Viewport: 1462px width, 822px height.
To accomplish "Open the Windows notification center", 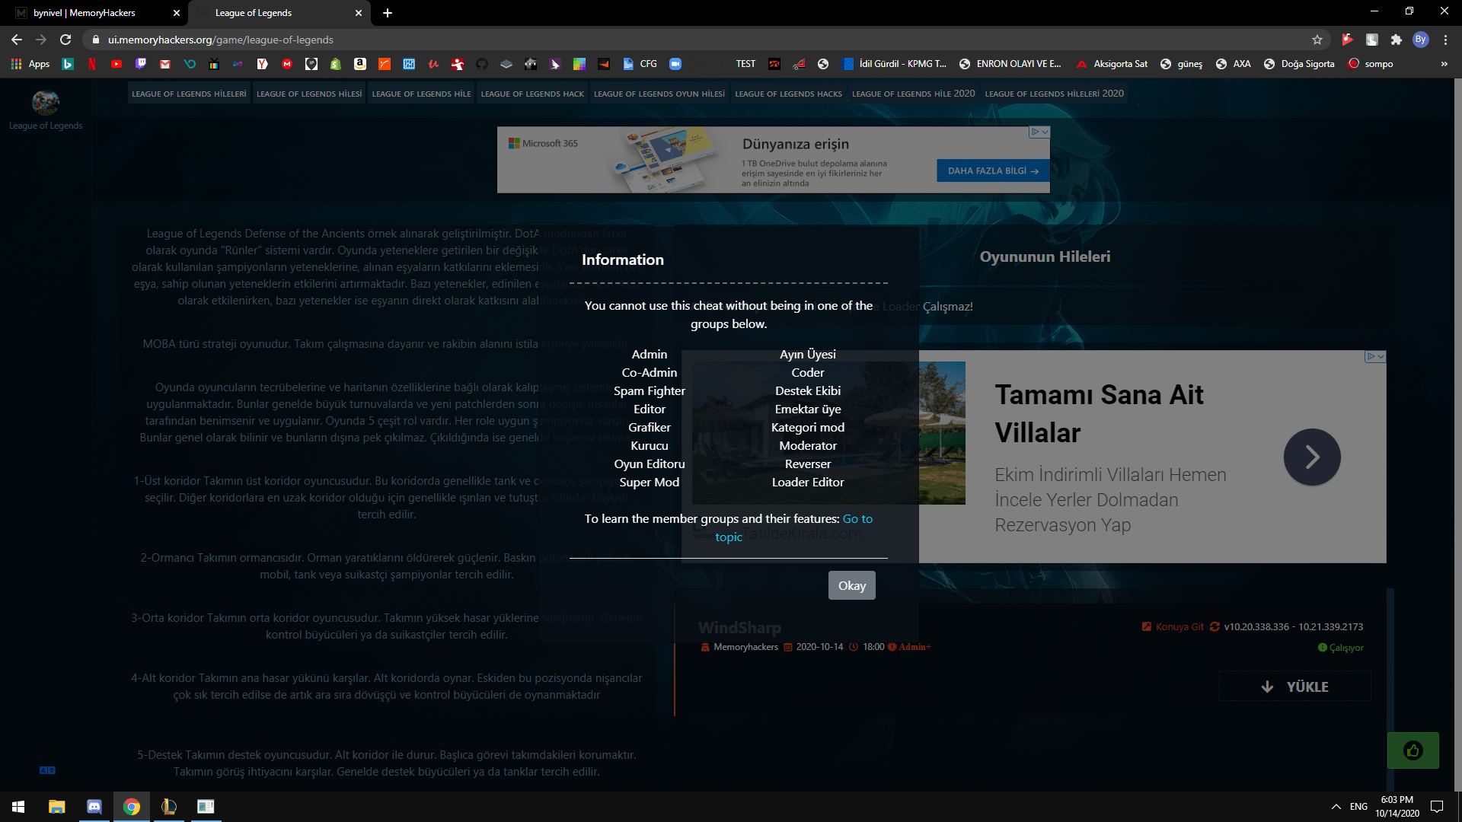I will [x=1437, y=807].
